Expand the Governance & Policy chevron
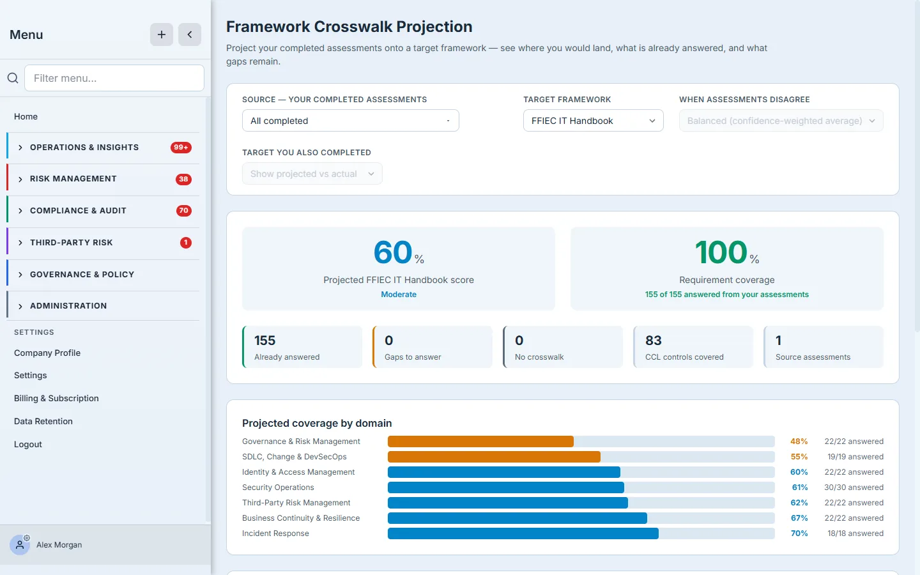The height and width of the screenshot is (575, 920). 20,275
